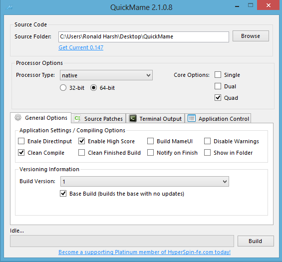Click the General Options gear icon

coord(18,117)
